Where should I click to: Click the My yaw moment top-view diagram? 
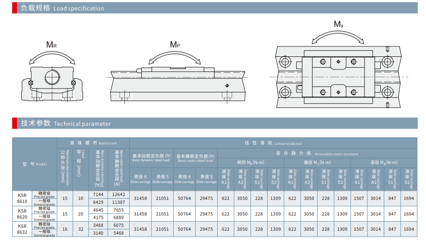click(338, 77)
